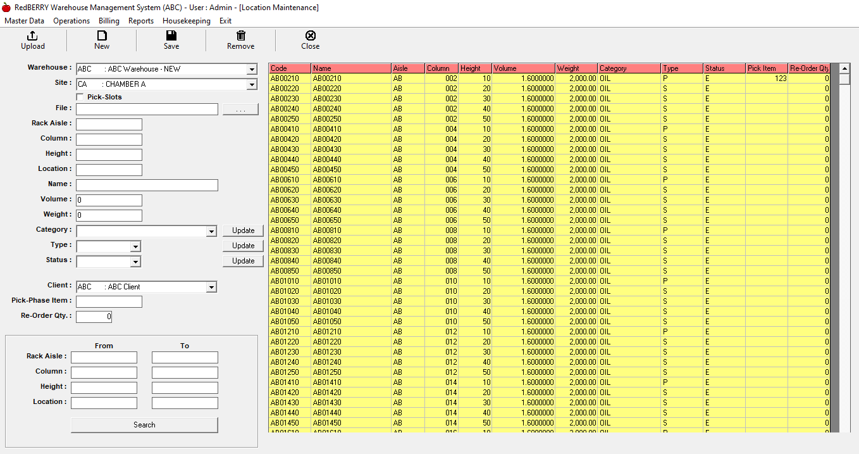Click the Rack Aisle From search field
This screenshot has width=859, height=454.
point(104,358)
